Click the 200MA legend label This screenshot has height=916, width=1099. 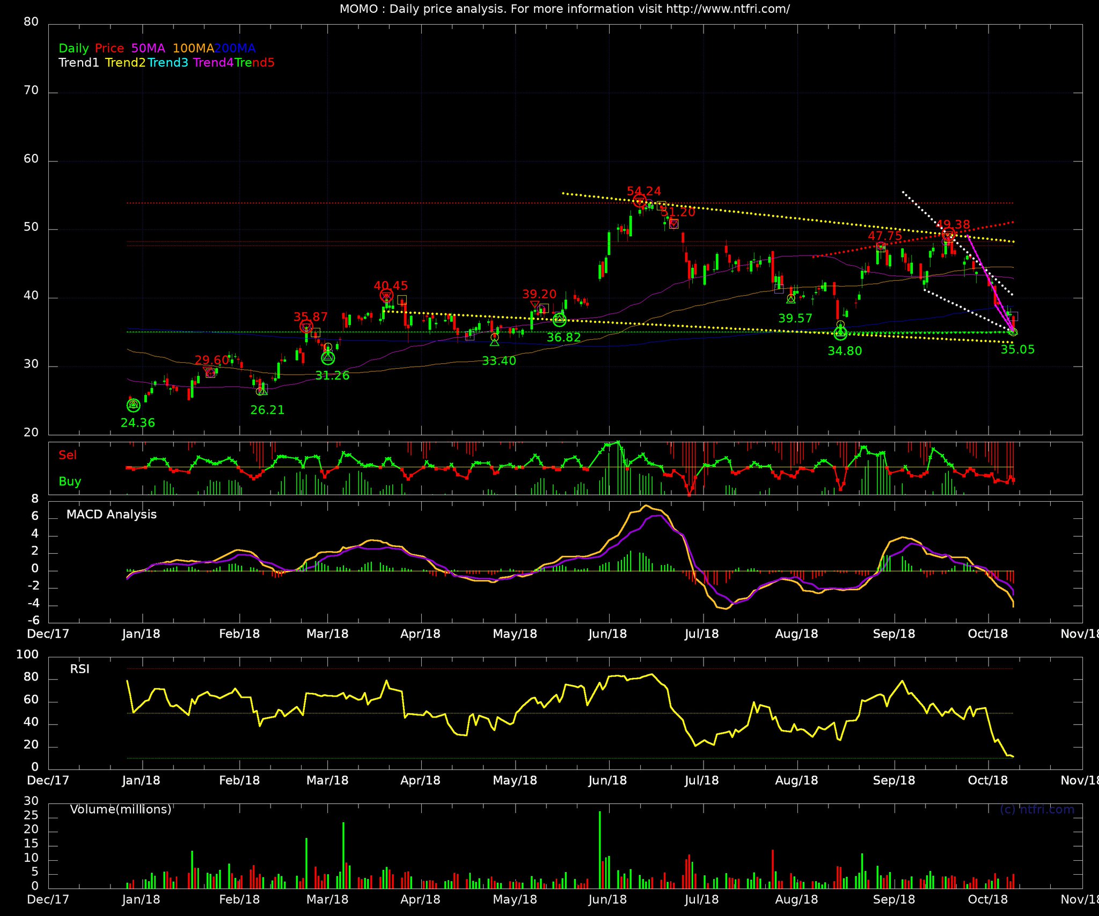235,48
